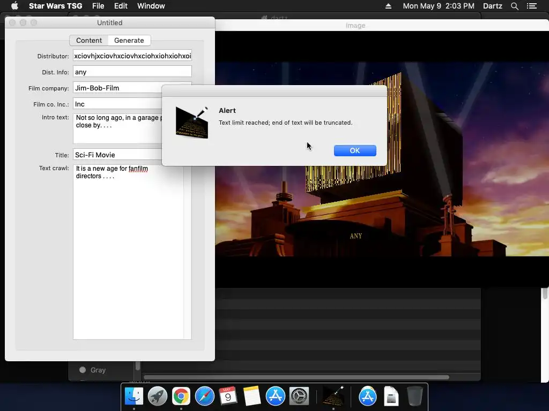
Task: Click the Untitled window title
Action: [x=109, y=22]
